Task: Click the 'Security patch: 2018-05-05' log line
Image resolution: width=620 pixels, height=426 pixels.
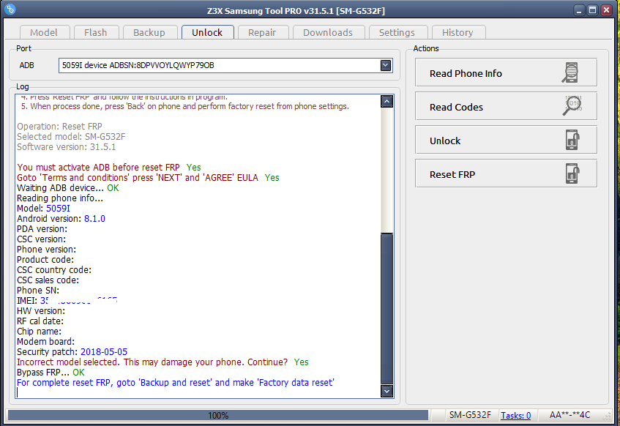Action: click(x=72, y=351)
